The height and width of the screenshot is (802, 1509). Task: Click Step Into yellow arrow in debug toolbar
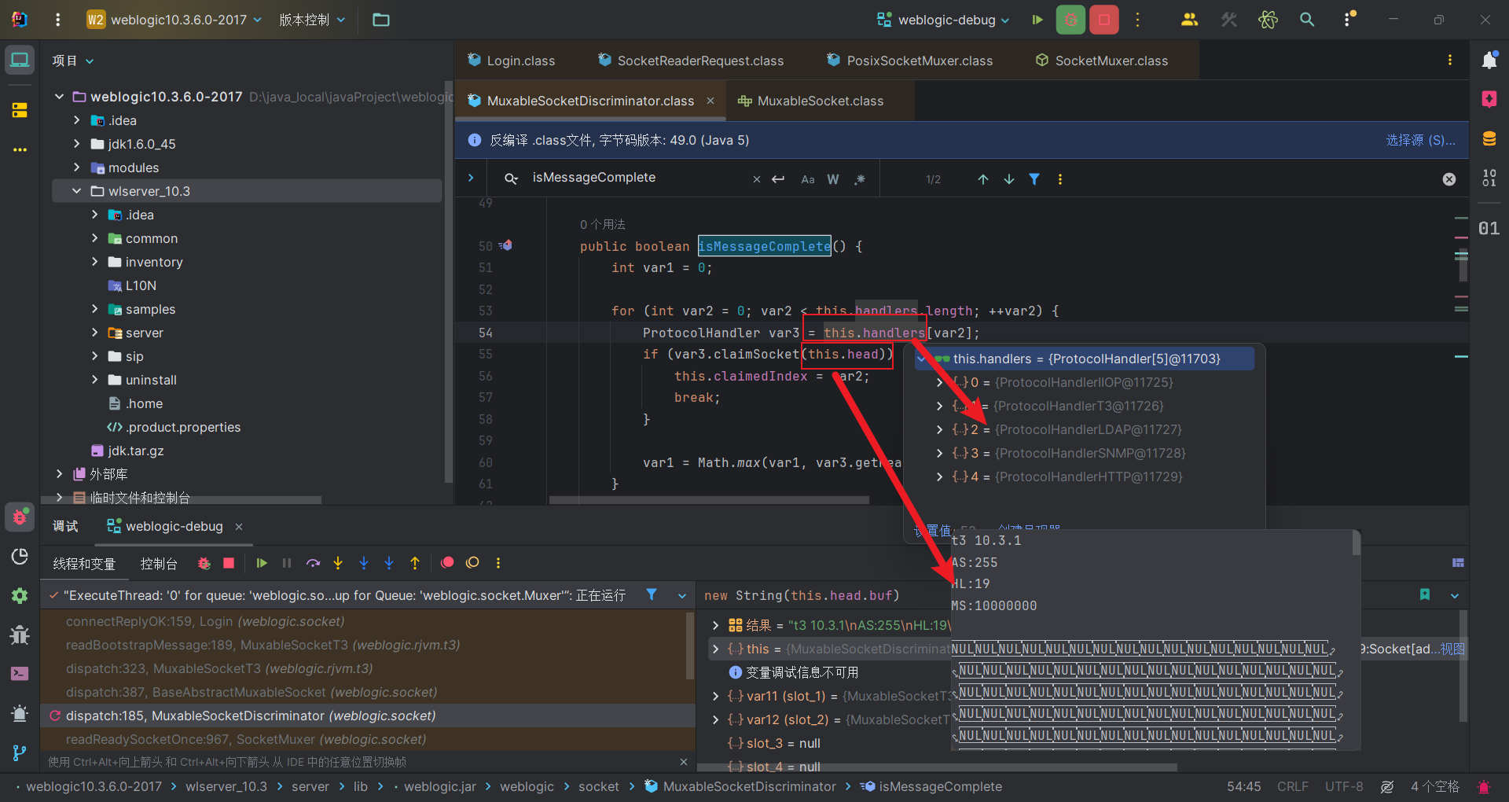tap(338, 563)
